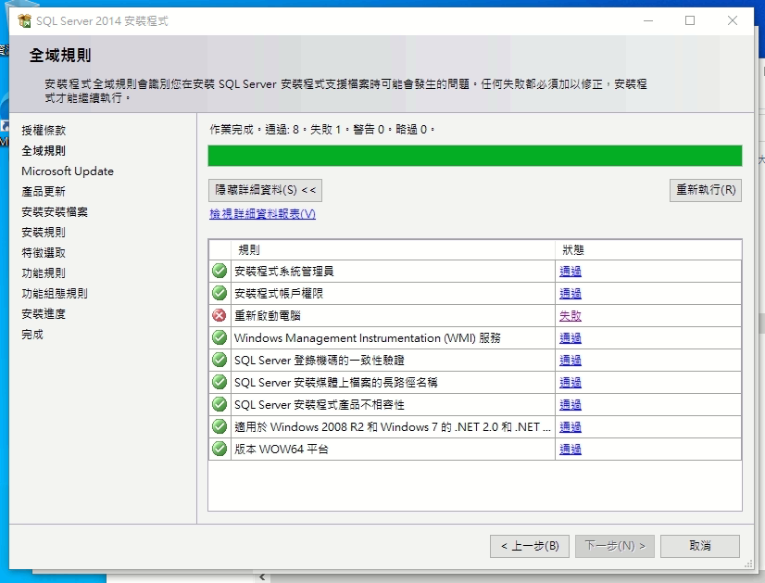This screenshot has height=583, width=765.
Task: Select 安裝進度 step in sidebar
Action: [x=44, y=314]
